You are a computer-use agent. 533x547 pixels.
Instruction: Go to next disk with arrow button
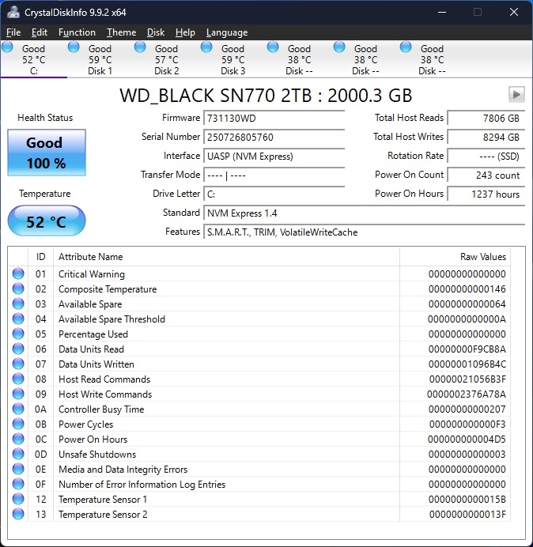coord(516,95)
